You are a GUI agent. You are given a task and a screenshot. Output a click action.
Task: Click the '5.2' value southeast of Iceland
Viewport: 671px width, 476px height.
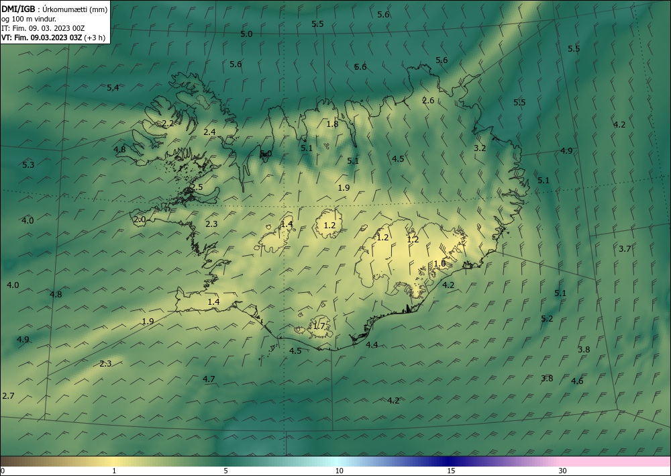tap(547, 318)
